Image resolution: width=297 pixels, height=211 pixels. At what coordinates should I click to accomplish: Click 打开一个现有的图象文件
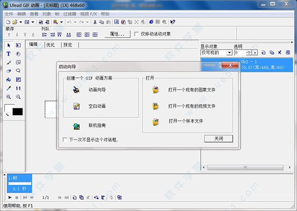pyautogui.click(x=192, y=90)
